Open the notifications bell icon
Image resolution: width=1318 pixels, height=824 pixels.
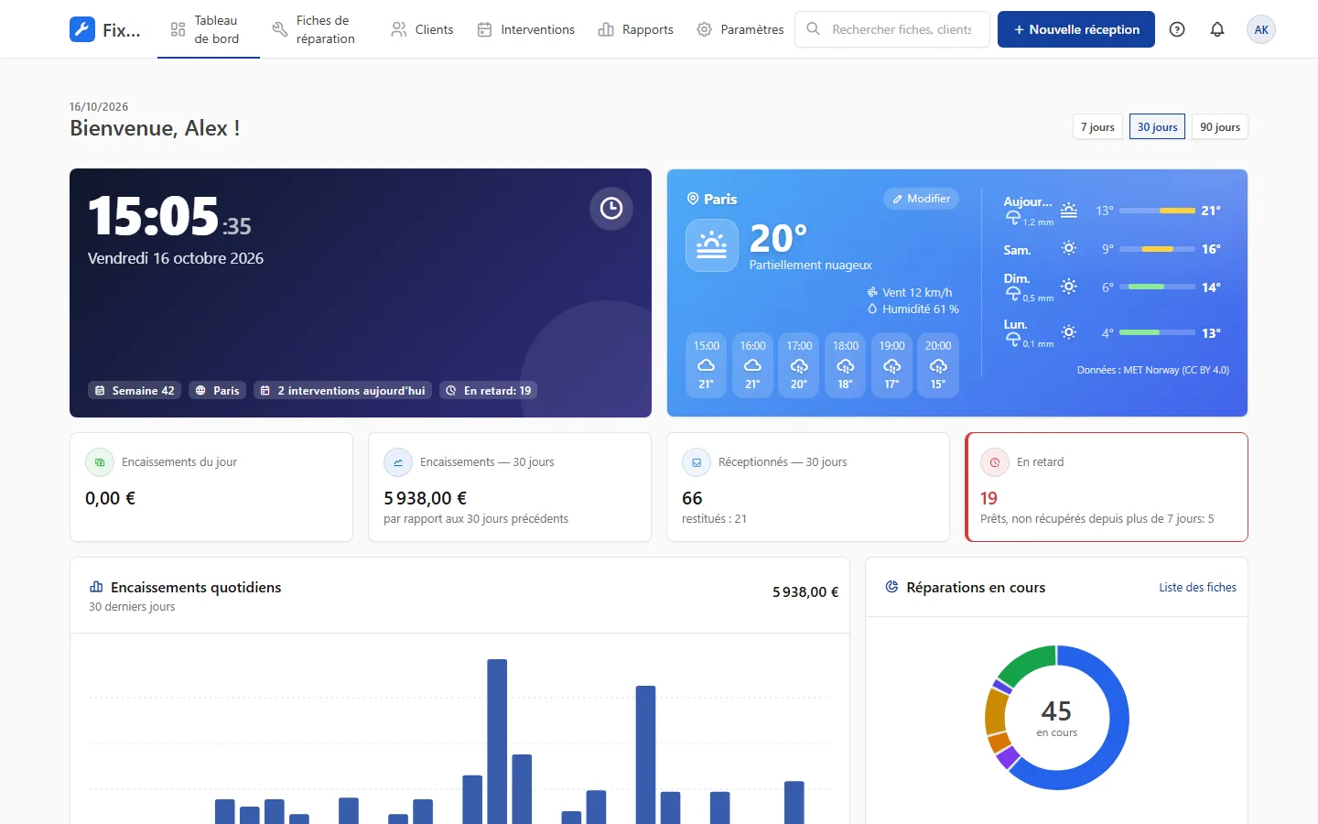(x=1217, y=29)
